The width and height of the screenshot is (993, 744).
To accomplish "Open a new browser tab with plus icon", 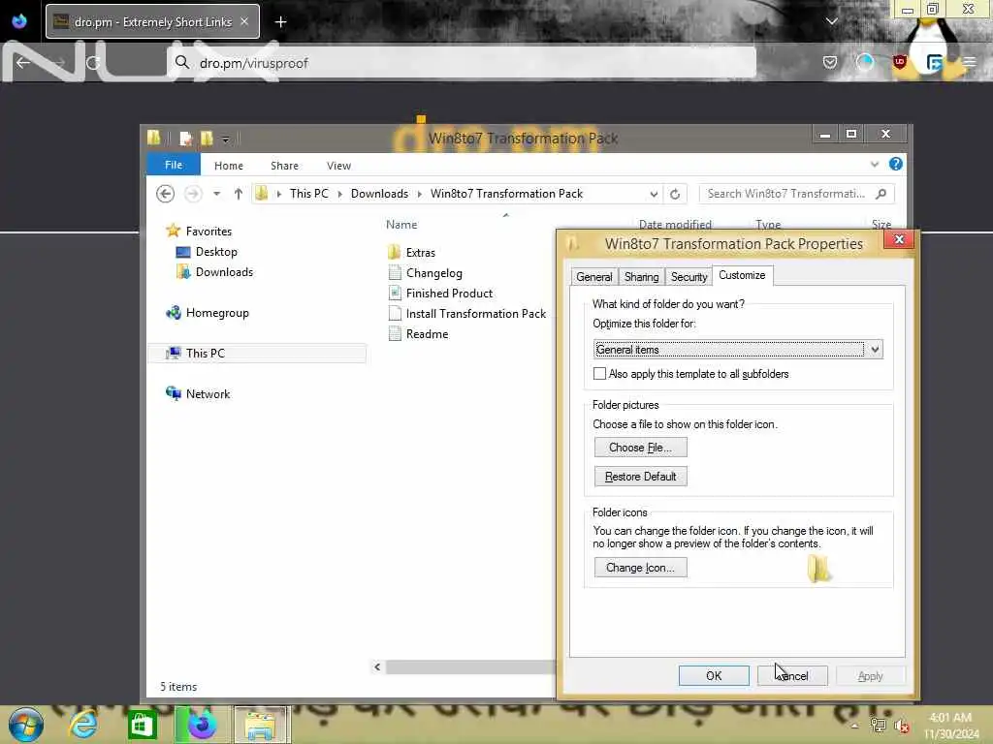I will point(280,22).
